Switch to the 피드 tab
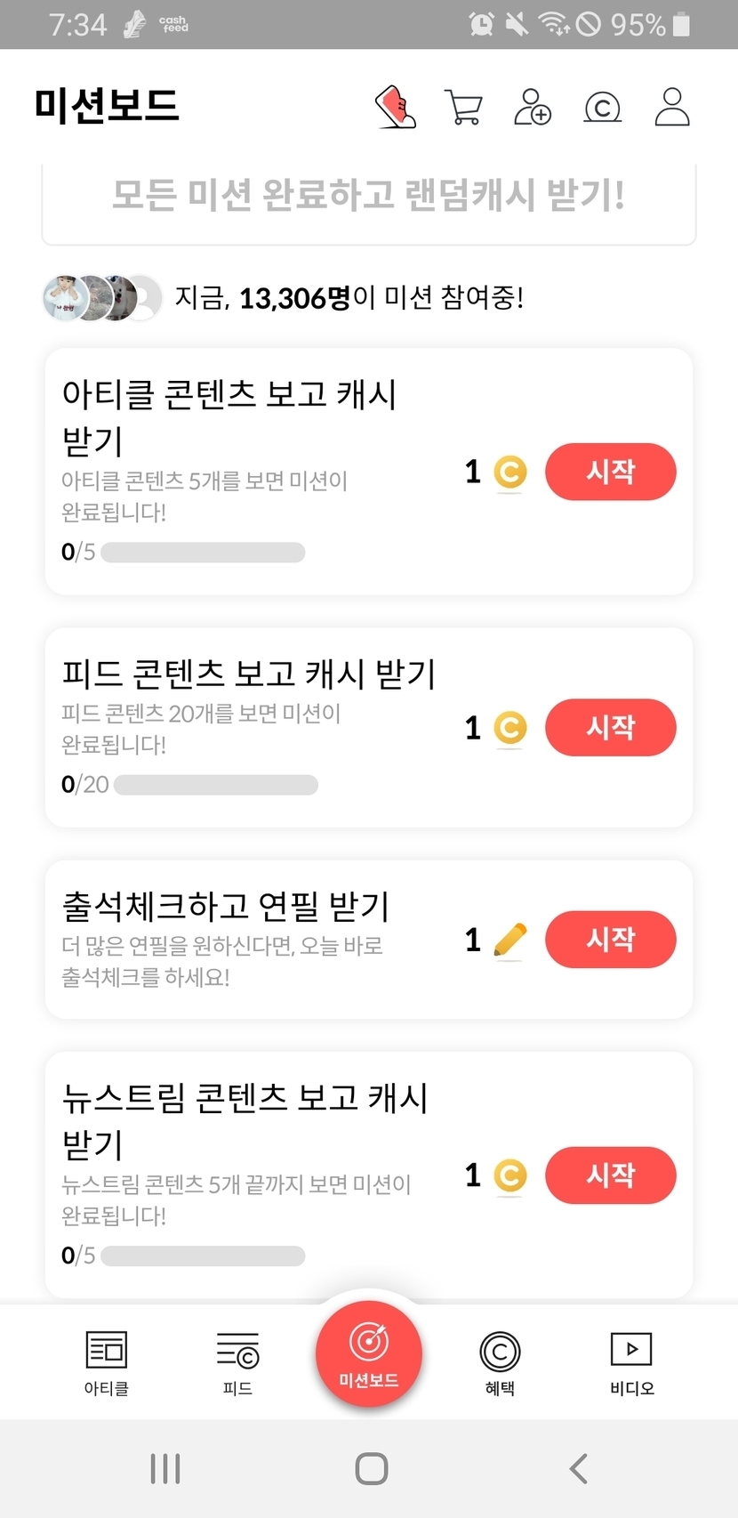 [237, 1362]
